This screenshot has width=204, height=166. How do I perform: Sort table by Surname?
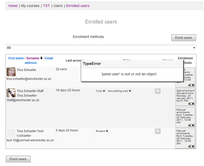tap(33, 58)
